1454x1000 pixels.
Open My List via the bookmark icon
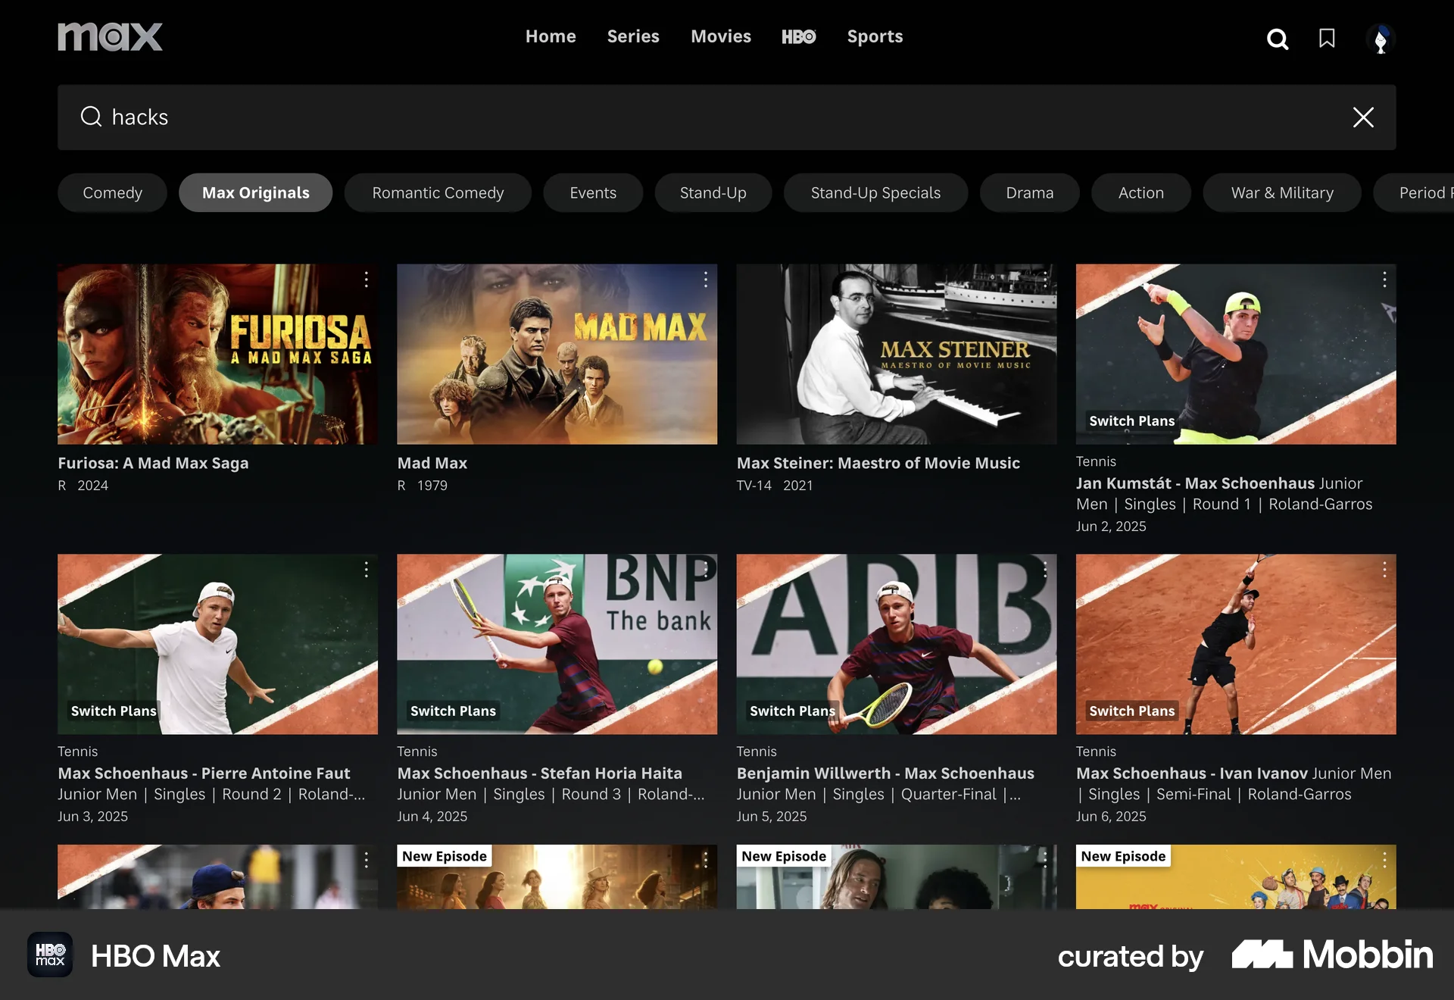click(x=1328, y=39)
